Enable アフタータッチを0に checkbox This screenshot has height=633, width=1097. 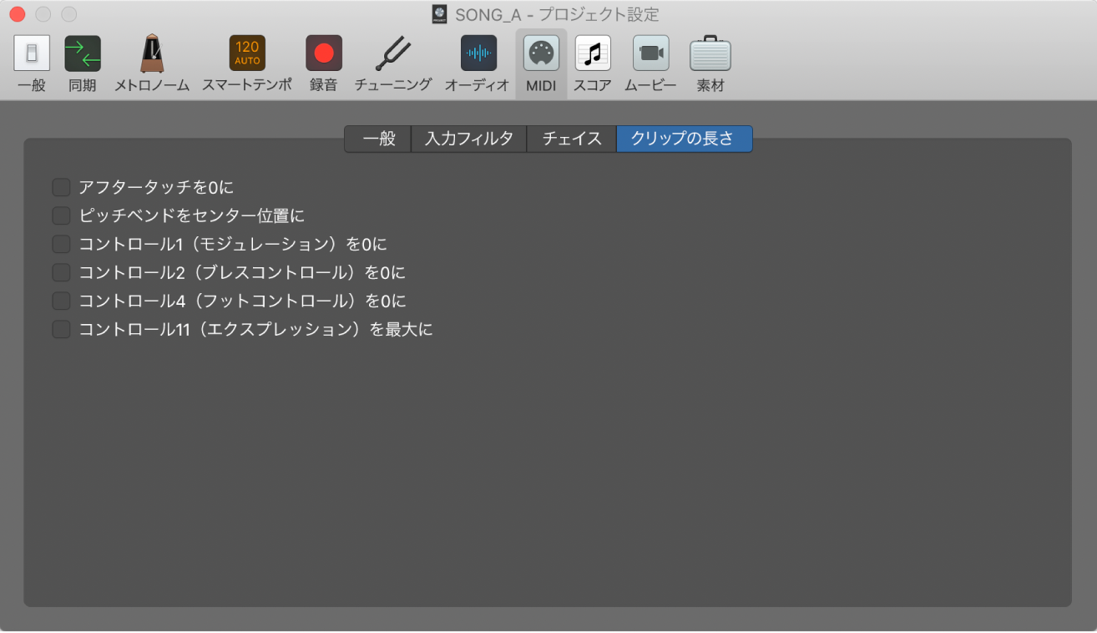tap(60, 187)
